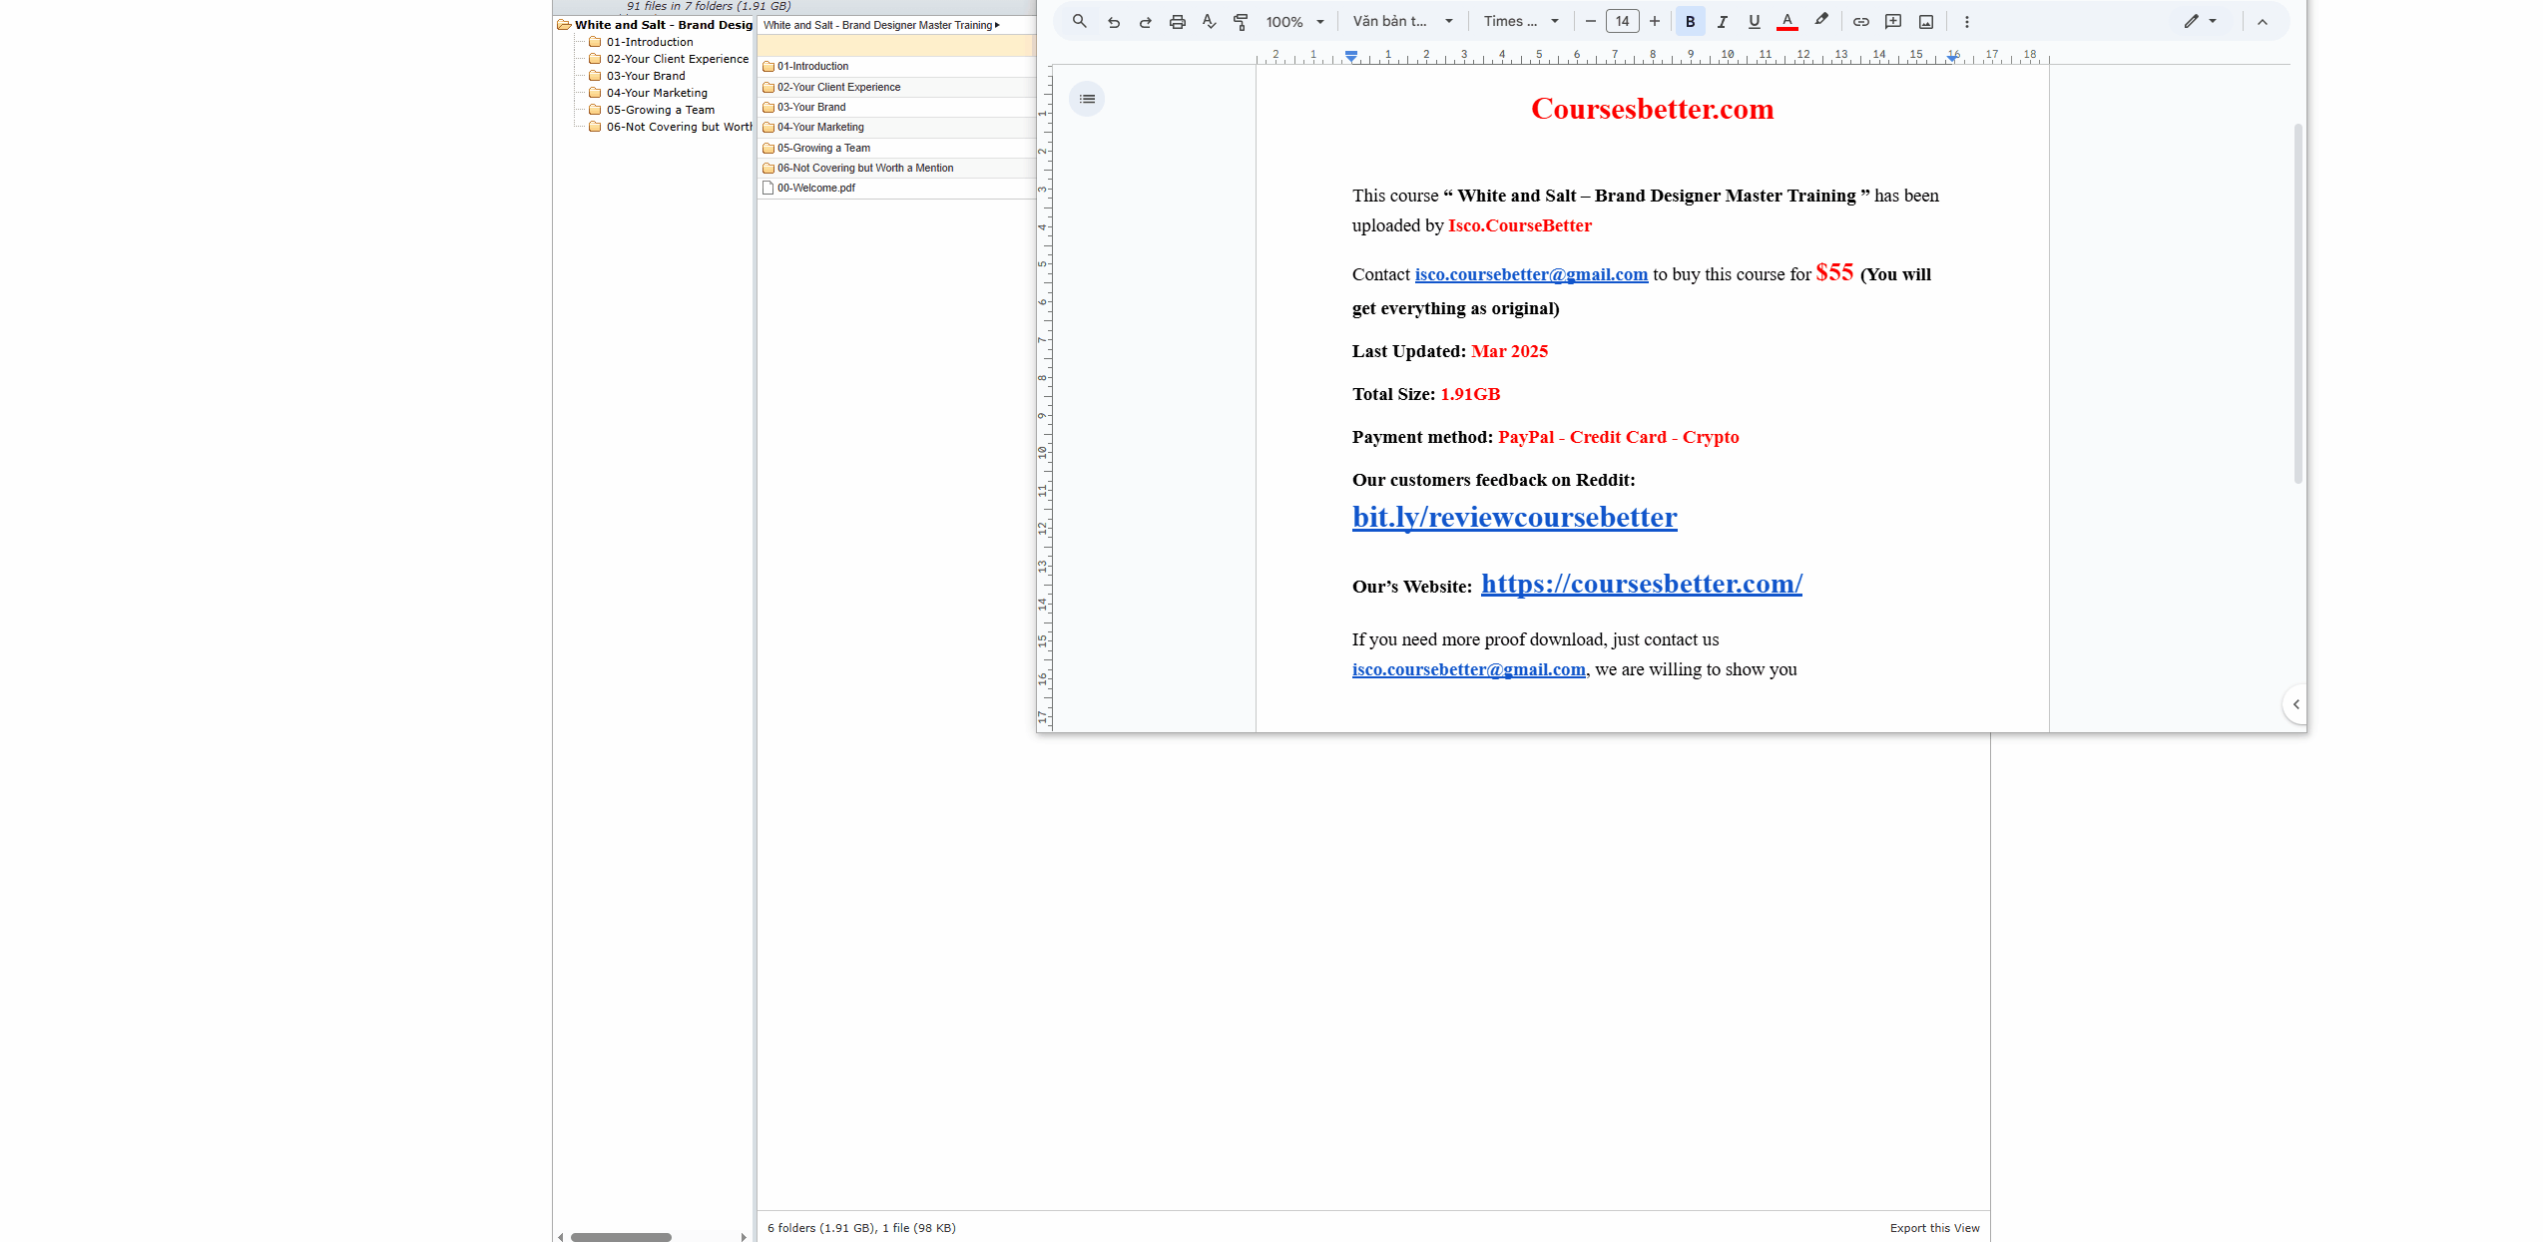Click scroll right arrow in tree panel
This screenshot has height=1242, width=2543.
744,1237
